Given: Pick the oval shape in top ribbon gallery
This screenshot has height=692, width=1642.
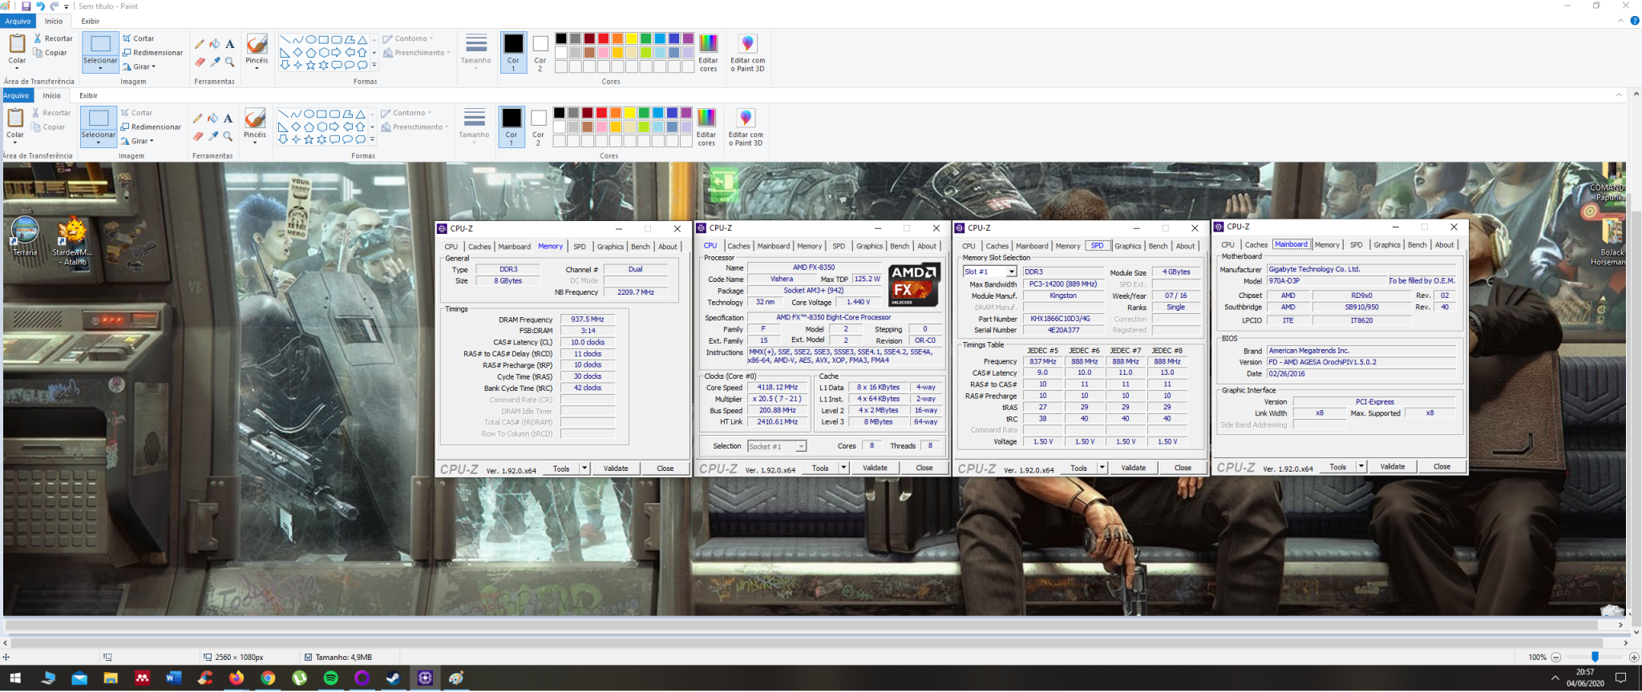Looking at the screenshot, I should (x=310, y=39).
